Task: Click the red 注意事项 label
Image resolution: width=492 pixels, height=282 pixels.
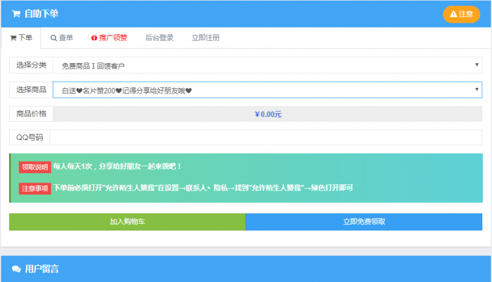Action: click(x=35, y=188)
